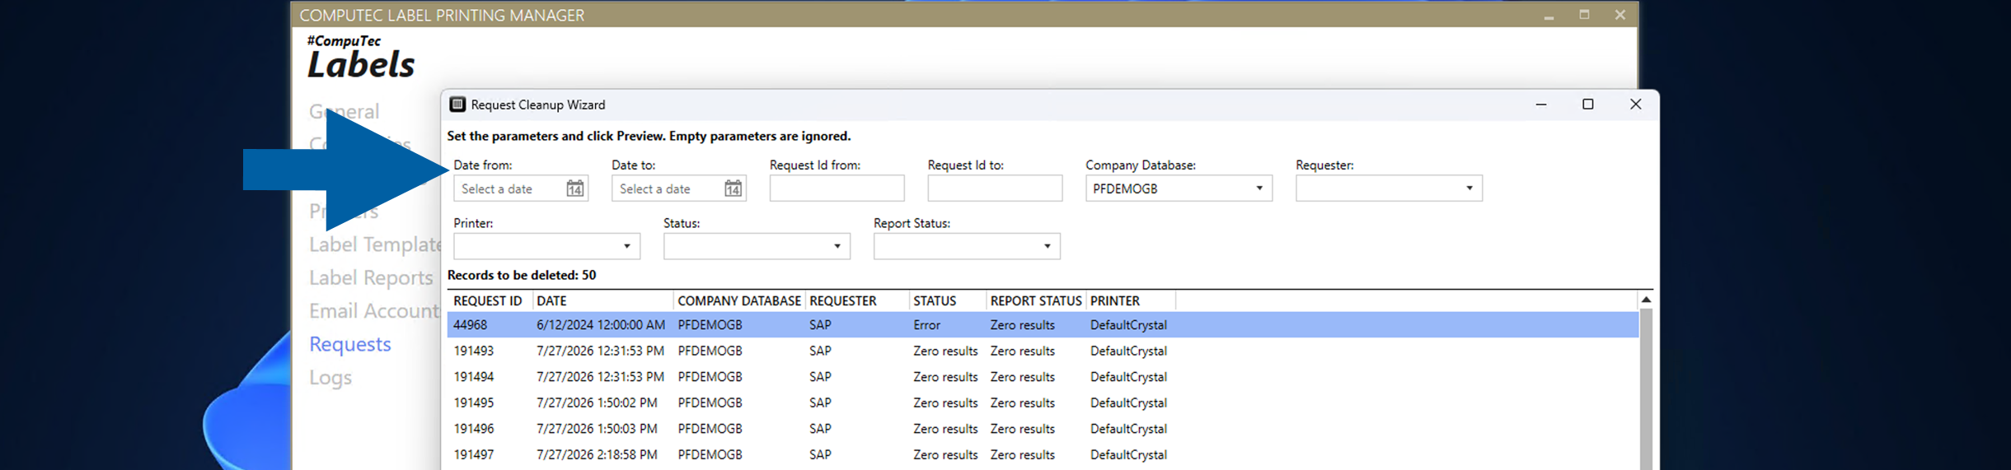Select request row 44968
2011x470 pixels.
(1043, 325)
